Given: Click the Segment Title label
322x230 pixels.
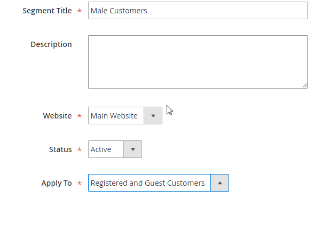Looking at the screenshot, I should point(47,11).
